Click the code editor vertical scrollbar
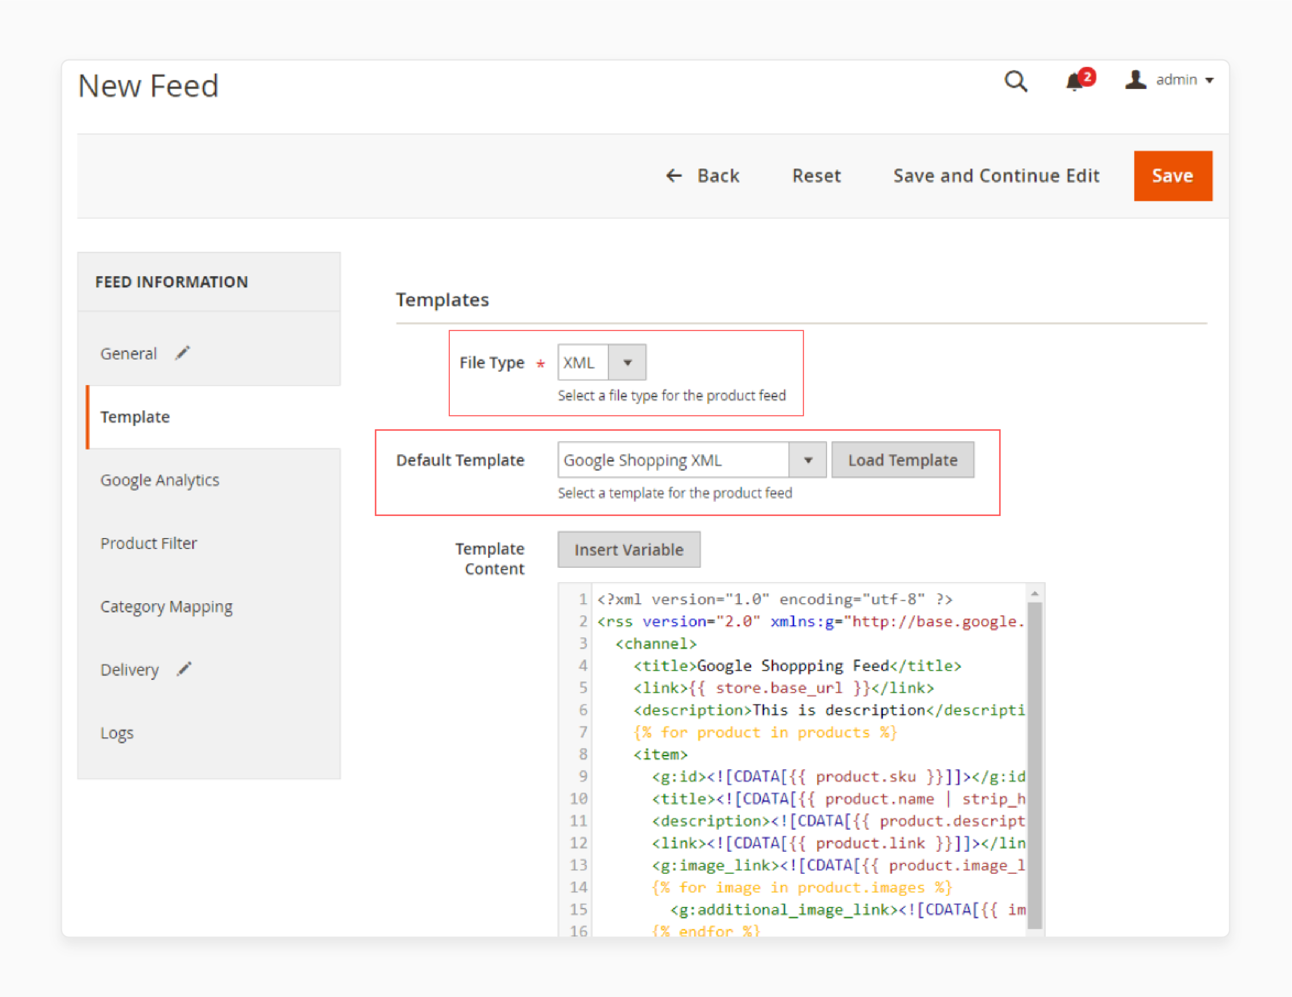Viewport: 1292px width, 997px height. coord(1034,766)
